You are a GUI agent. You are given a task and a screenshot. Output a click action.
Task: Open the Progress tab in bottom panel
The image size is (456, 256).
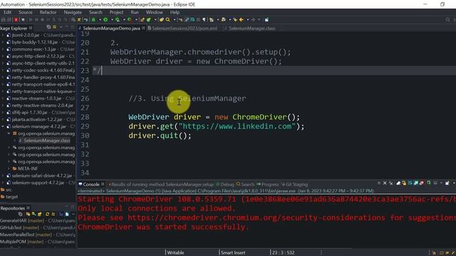click(x=268, y=184)
